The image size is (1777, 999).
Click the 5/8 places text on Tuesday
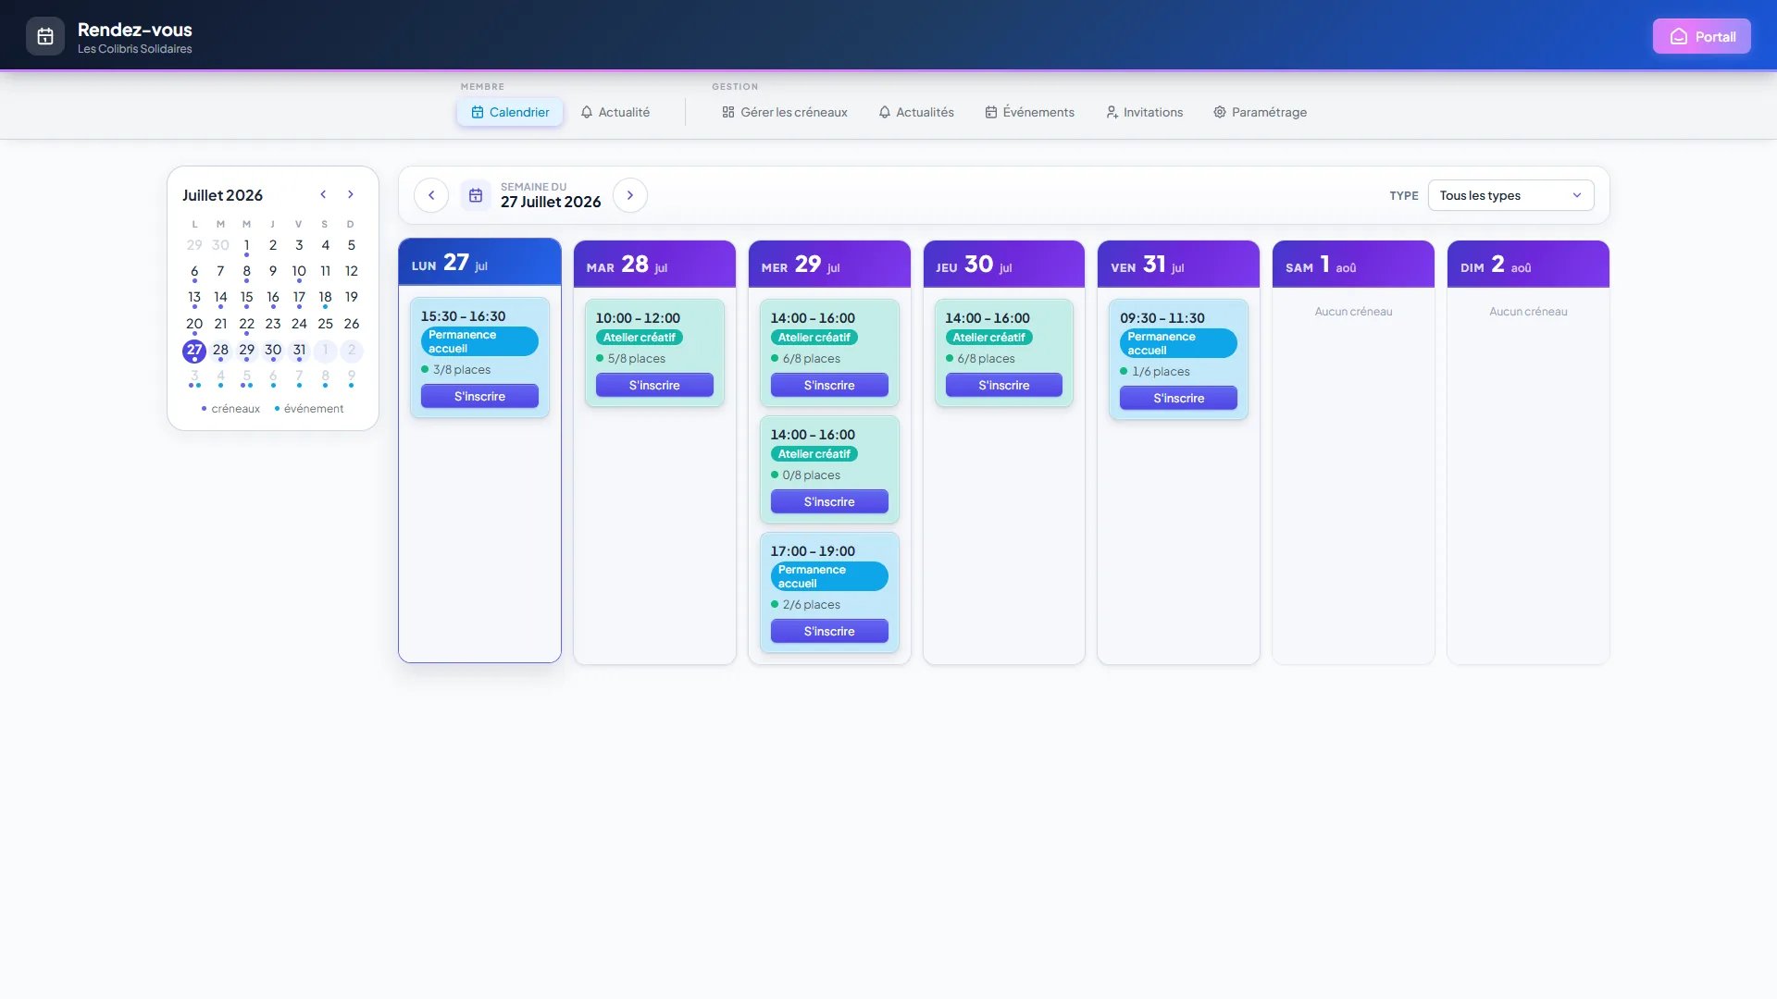(x=637, y=359)
